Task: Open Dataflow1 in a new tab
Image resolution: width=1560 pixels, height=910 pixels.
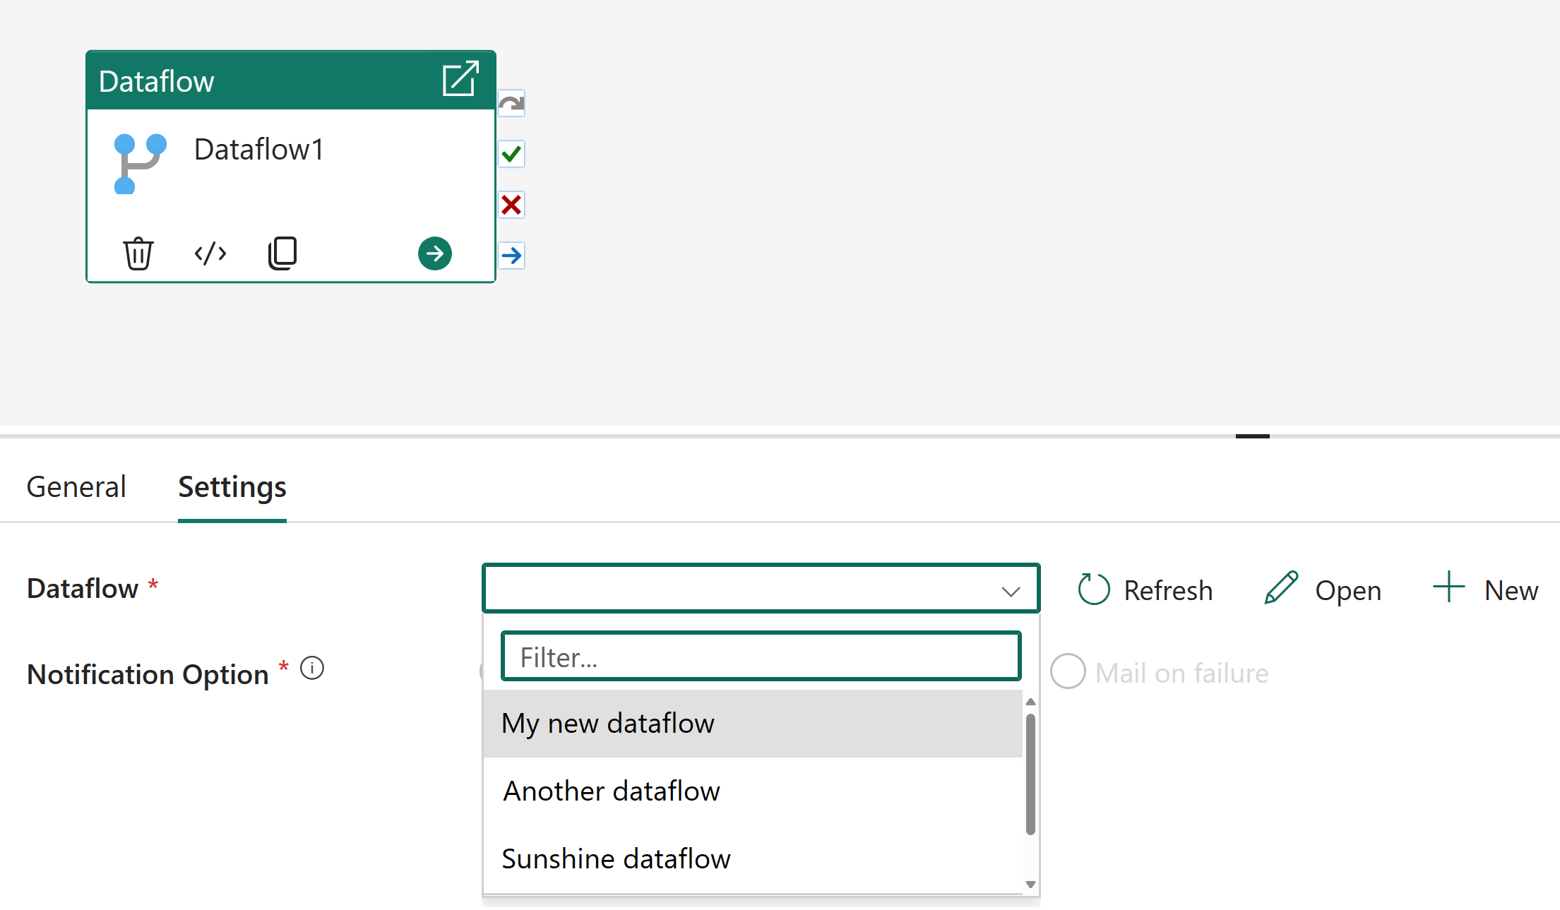Action: [x=460, y=79]
